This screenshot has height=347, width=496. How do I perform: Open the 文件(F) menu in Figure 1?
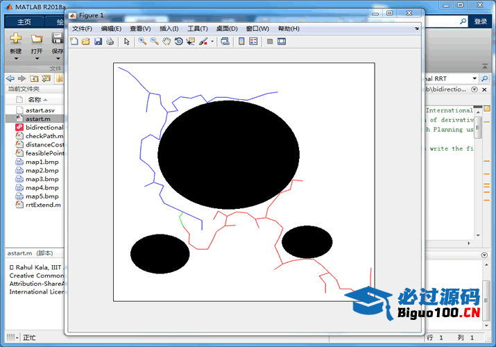point(82,28)
